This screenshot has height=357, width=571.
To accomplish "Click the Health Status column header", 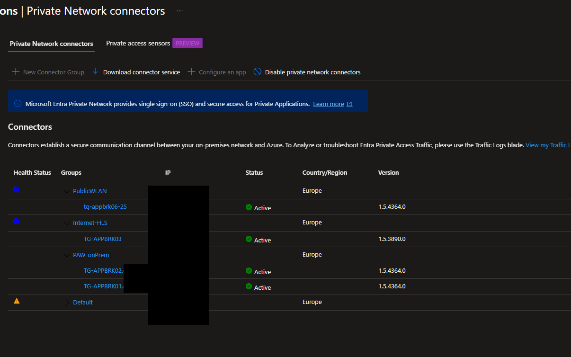I will (x=32, y=172).
